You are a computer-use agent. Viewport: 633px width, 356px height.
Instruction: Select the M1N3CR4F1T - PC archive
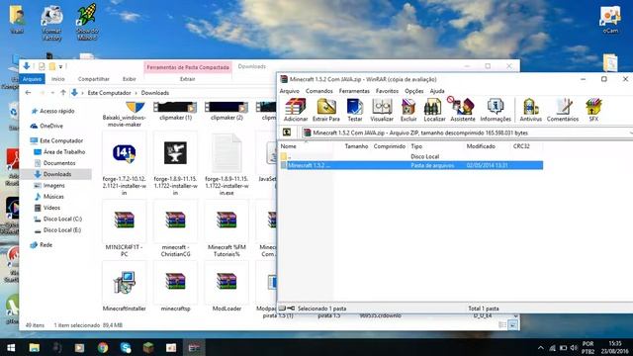pos(125,229)
